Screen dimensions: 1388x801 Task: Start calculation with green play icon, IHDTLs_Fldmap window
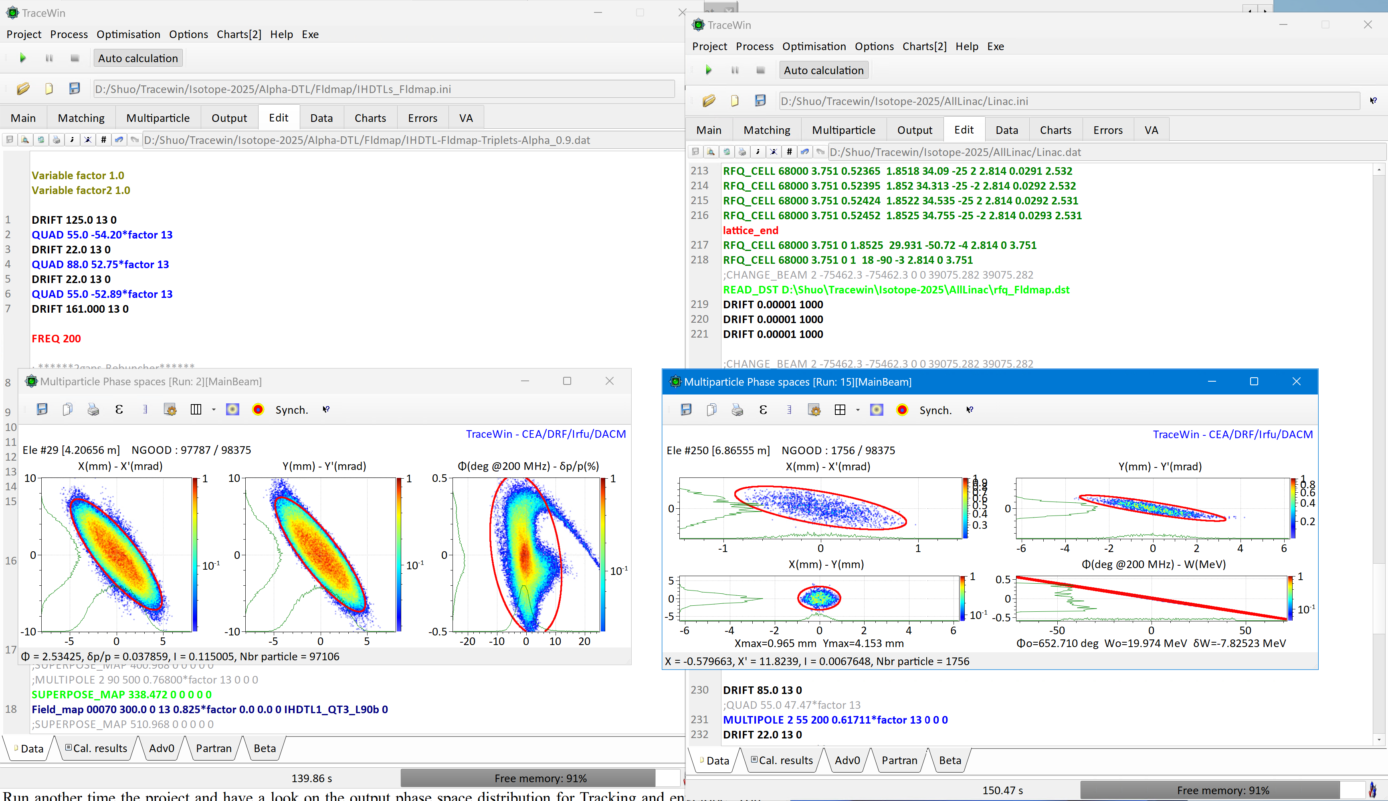pos(22,58)
